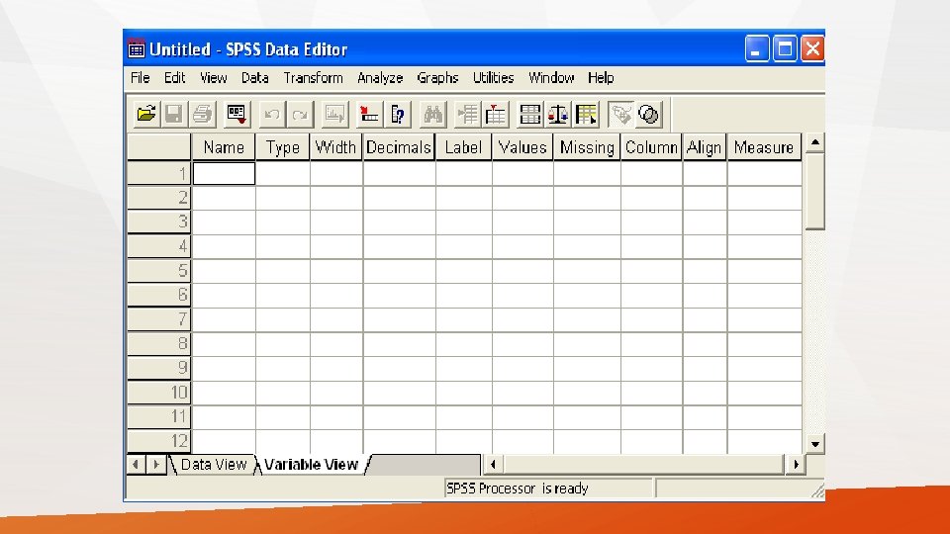950x534 pixels.
Task: Select row header 1
Action: 158,174
